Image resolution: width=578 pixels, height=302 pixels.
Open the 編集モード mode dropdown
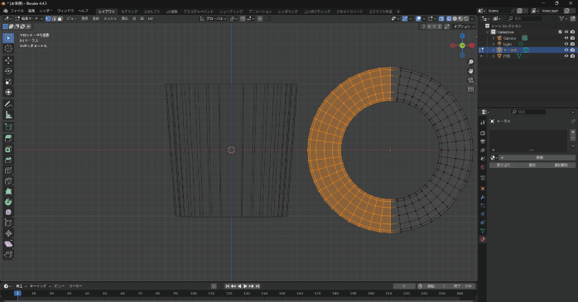(x=29, y=18)
